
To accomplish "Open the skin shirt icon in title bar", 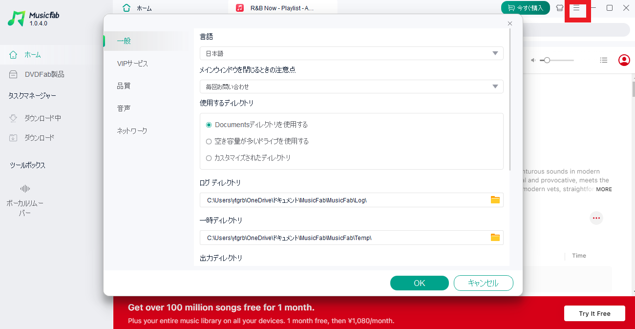I will point(560,8).
